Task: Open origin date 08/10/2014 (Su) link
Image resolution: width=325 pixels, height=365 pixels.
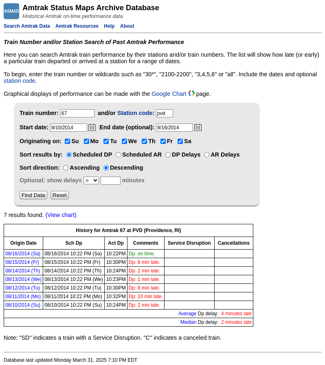Action: pyautogui.click(x=23, y=305)
